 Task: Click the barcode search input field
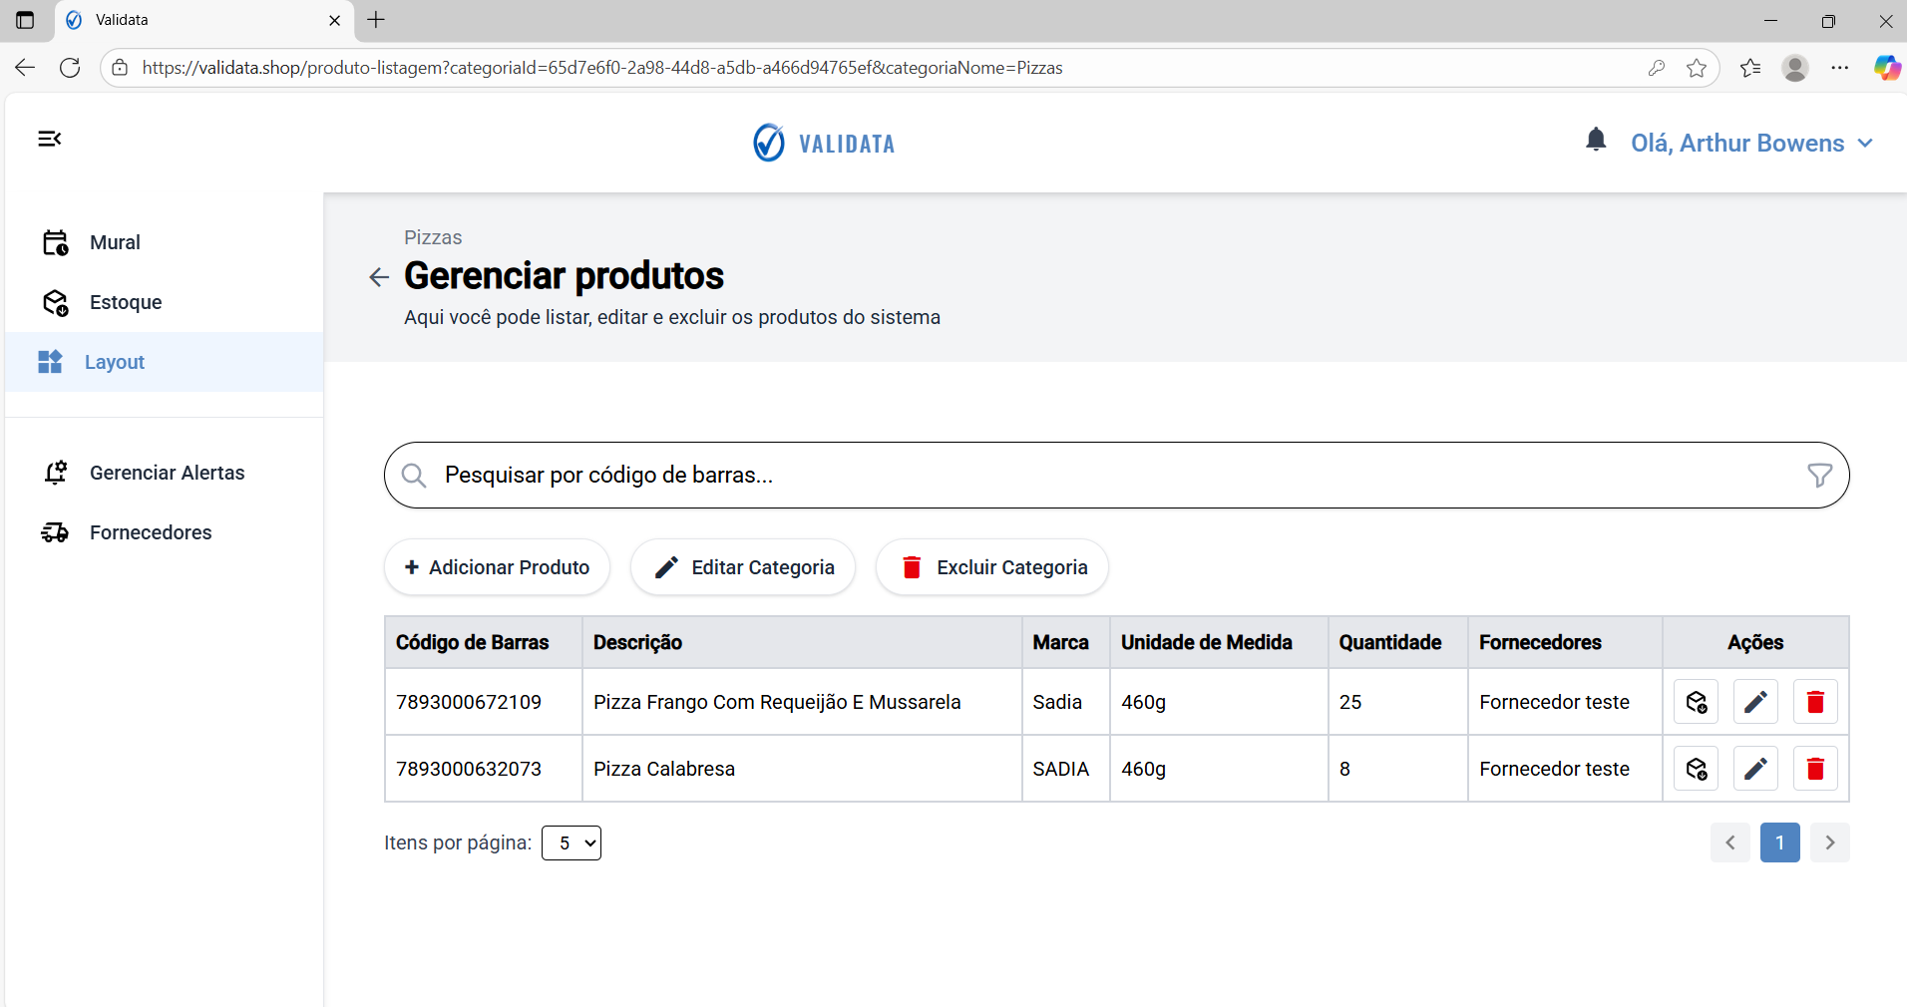[898, 476]
